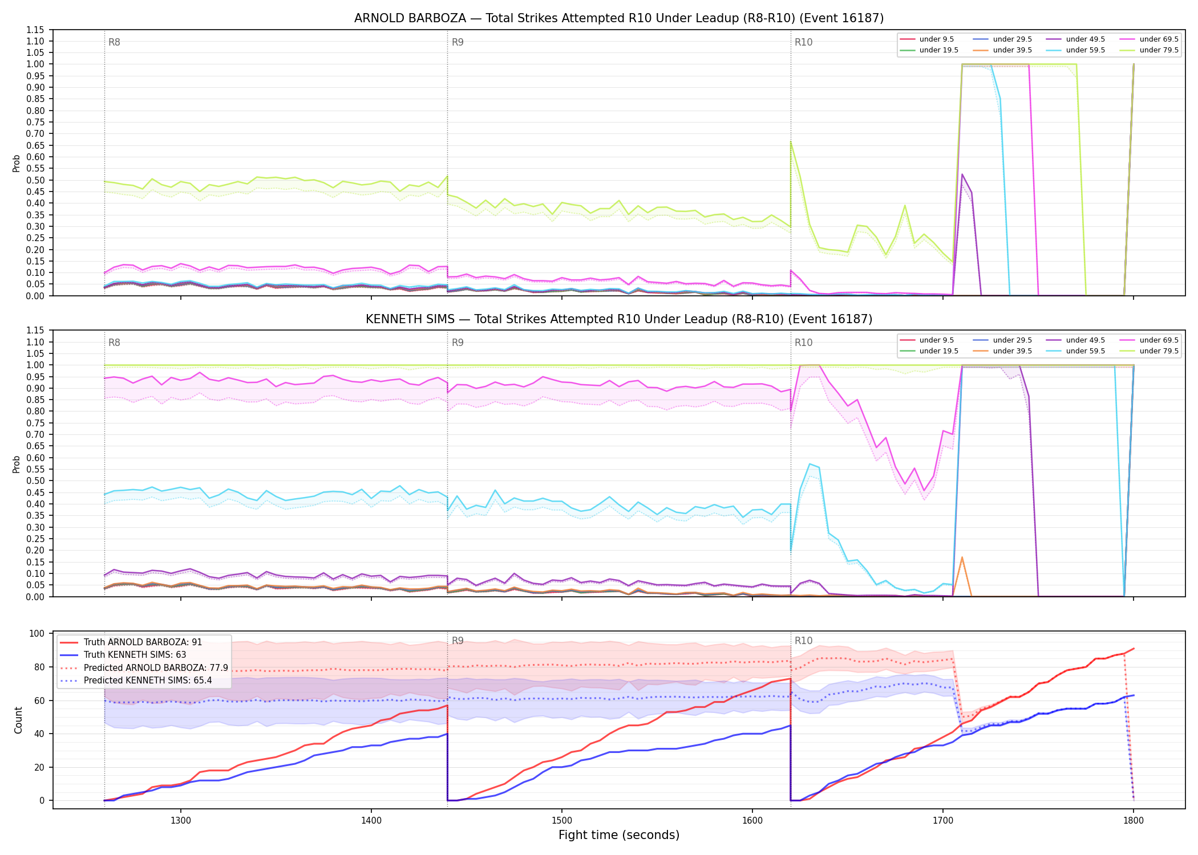Click the 1500 tick label on the time axis

click(x=562, y=821)
